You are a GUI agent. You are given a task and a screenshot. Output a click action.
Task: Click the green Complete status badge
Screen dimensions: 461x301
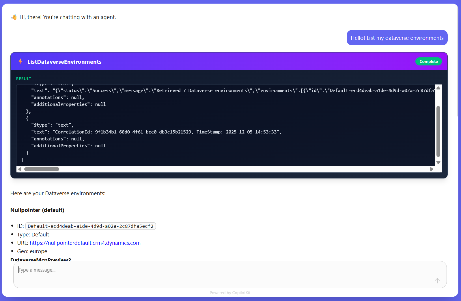428,61
